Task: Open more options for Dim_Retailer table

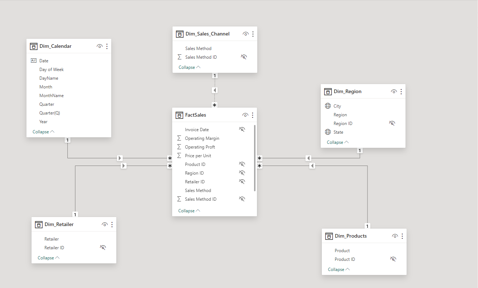Action: (112, 225)
